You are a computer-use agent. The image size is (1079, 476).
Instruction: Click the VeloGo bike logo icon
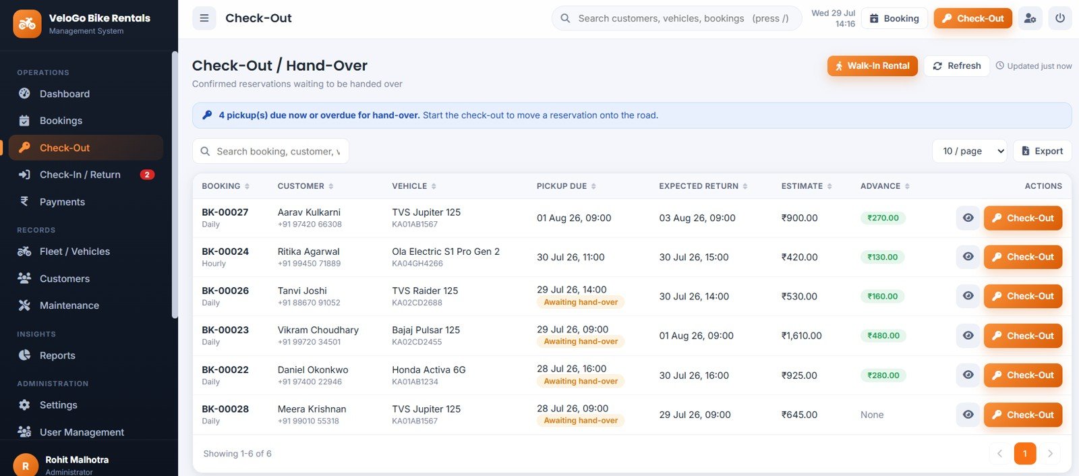tap(27, 24)
